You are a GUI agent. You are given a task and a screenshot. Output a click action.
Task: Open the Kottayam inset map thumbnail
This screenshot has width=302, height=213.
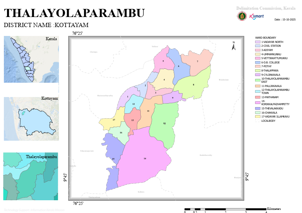click(31, 119)
